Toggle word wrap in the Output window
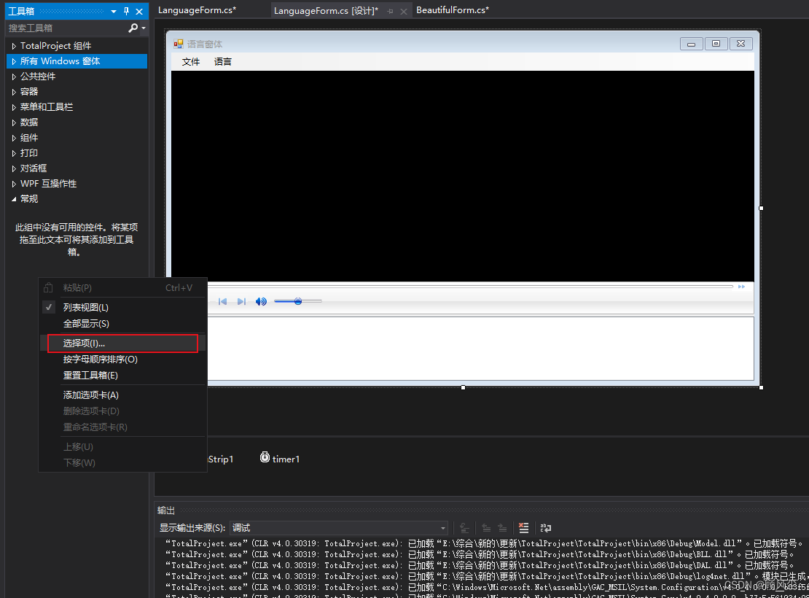This screenshot has width=809, height=598. (x=545, y=528)
